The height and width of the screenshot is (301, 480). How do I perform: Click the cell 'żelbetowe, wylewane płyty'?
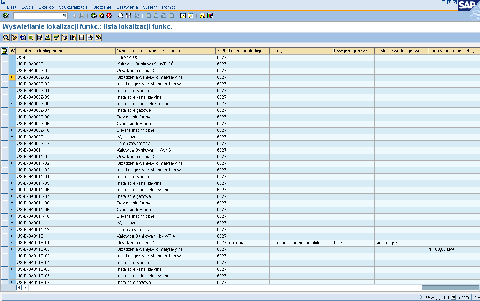point(301,243)
